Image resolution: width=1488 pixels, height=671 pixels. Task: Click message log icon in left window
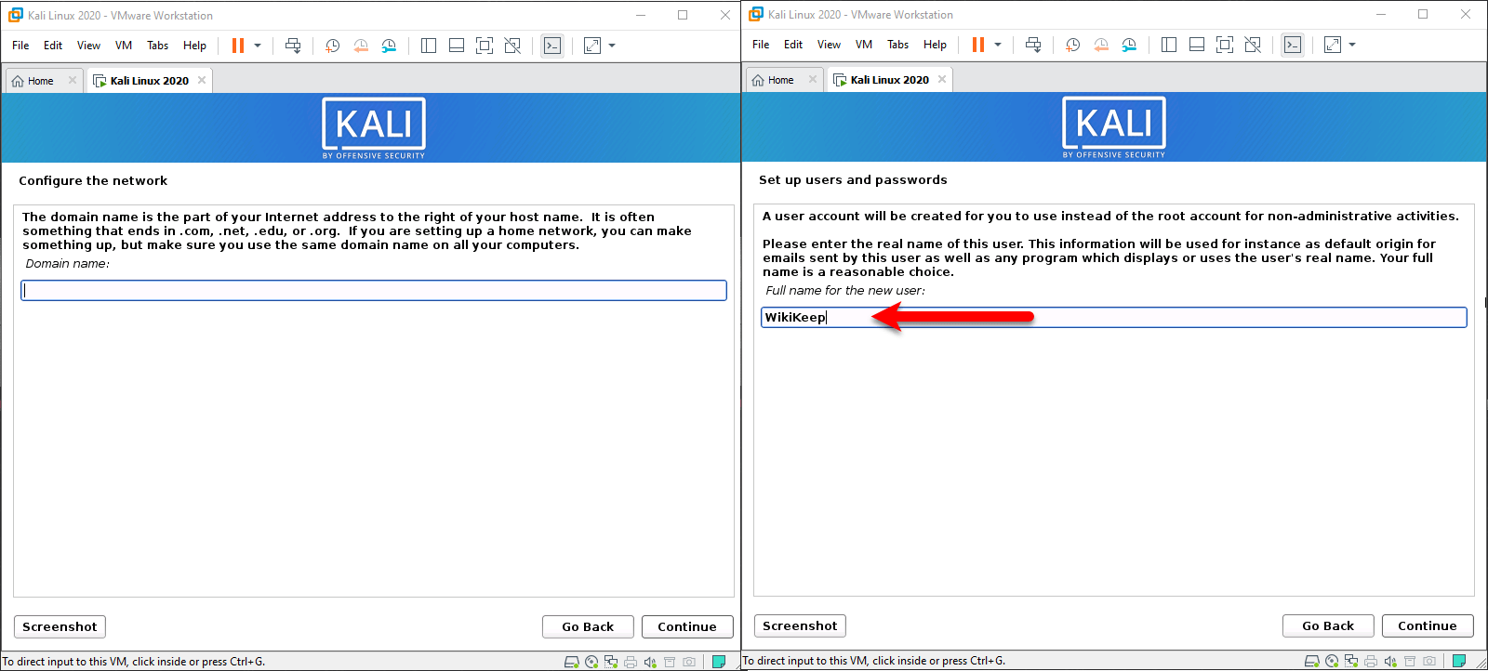point(719,662)
